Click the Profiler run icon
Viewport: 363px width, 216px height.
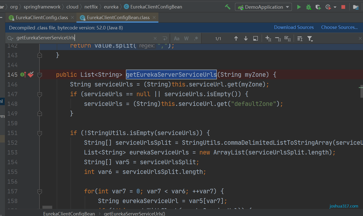pyautogui.click(x=328, y=7)
